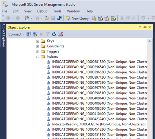Select the Triggers folder

[53, 51]
